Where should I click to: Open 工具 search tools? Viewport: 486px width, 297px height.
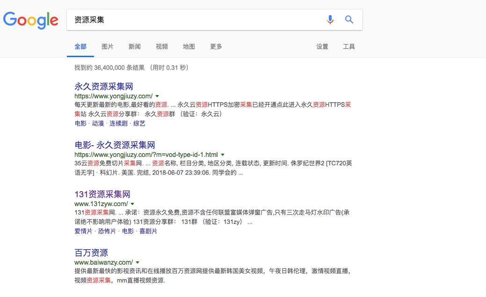(348, 46)
